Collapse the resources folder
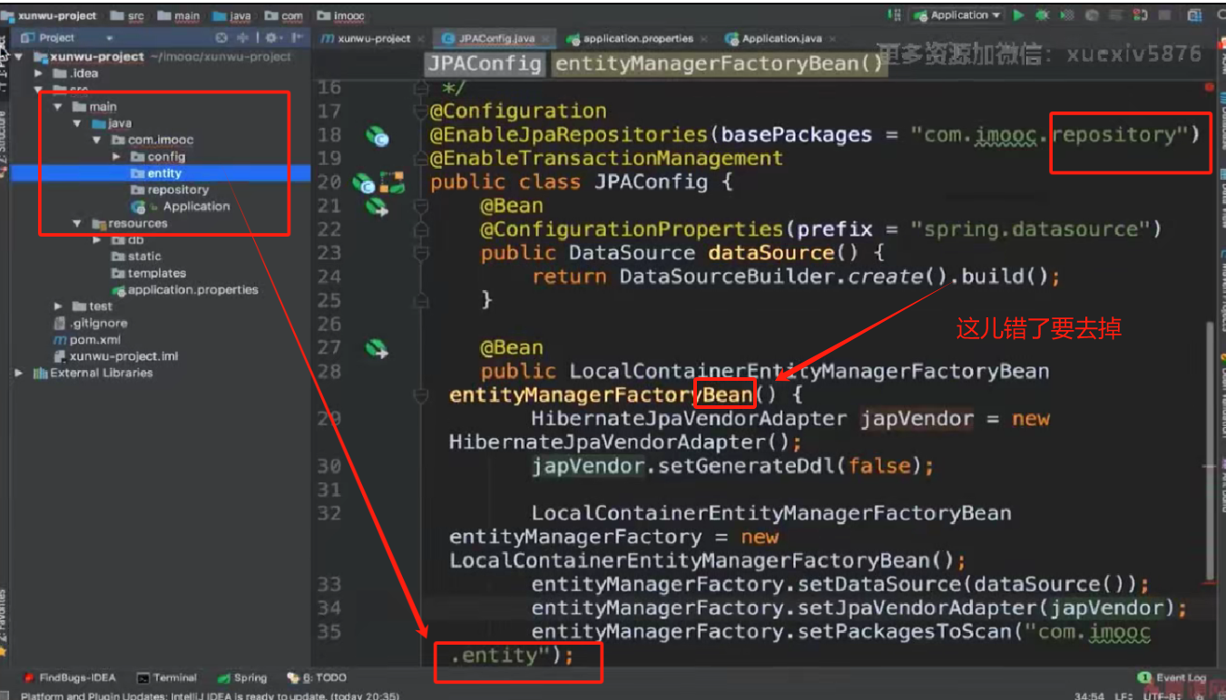The image size is (1226, 700). [x=77, y=223]
